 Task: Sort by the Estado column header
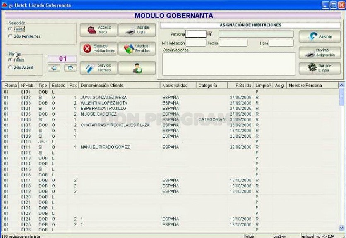58,85
